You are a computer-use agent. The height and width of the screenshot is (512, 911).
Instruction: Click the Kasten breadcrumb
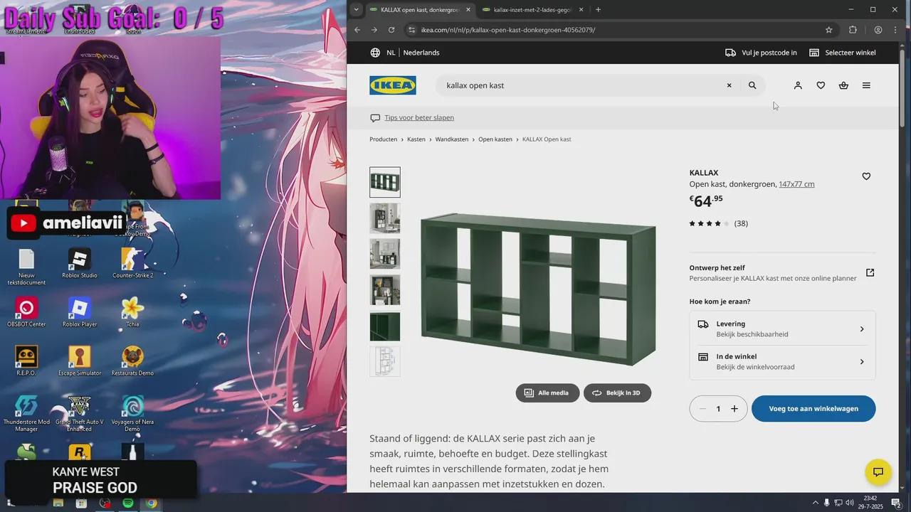416,139
